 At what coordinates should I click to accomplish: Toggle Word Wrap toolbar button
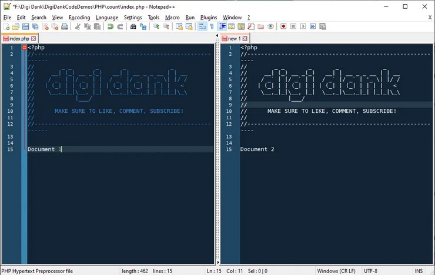(202, 26)
